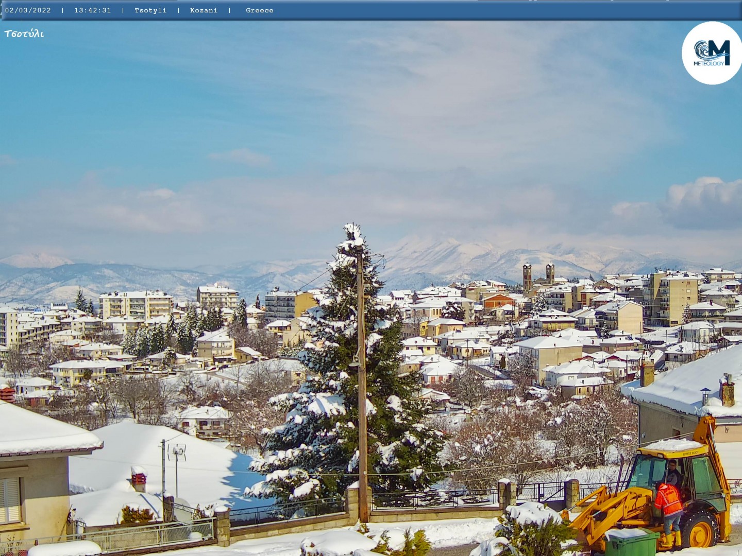Screen dimensions: 742x556
Task: Click the red brick chimney on left roof
Action: (x=139, y=479)
